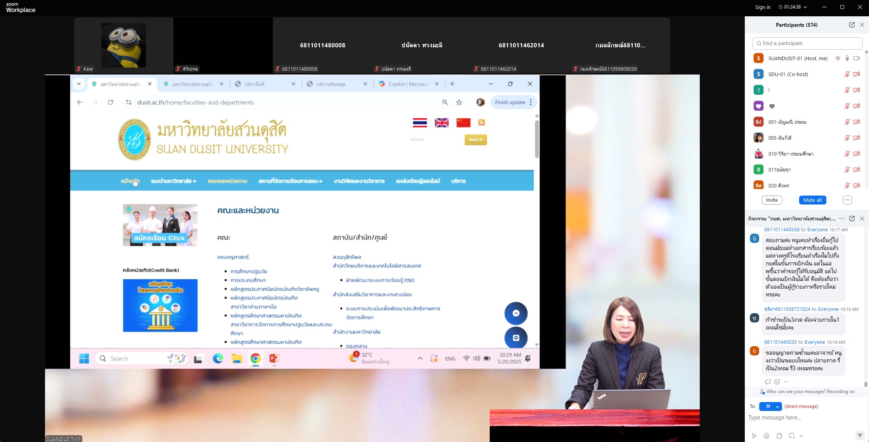
Task: Click the bookmark star in shared Chrome
Action: click(460, 102)
